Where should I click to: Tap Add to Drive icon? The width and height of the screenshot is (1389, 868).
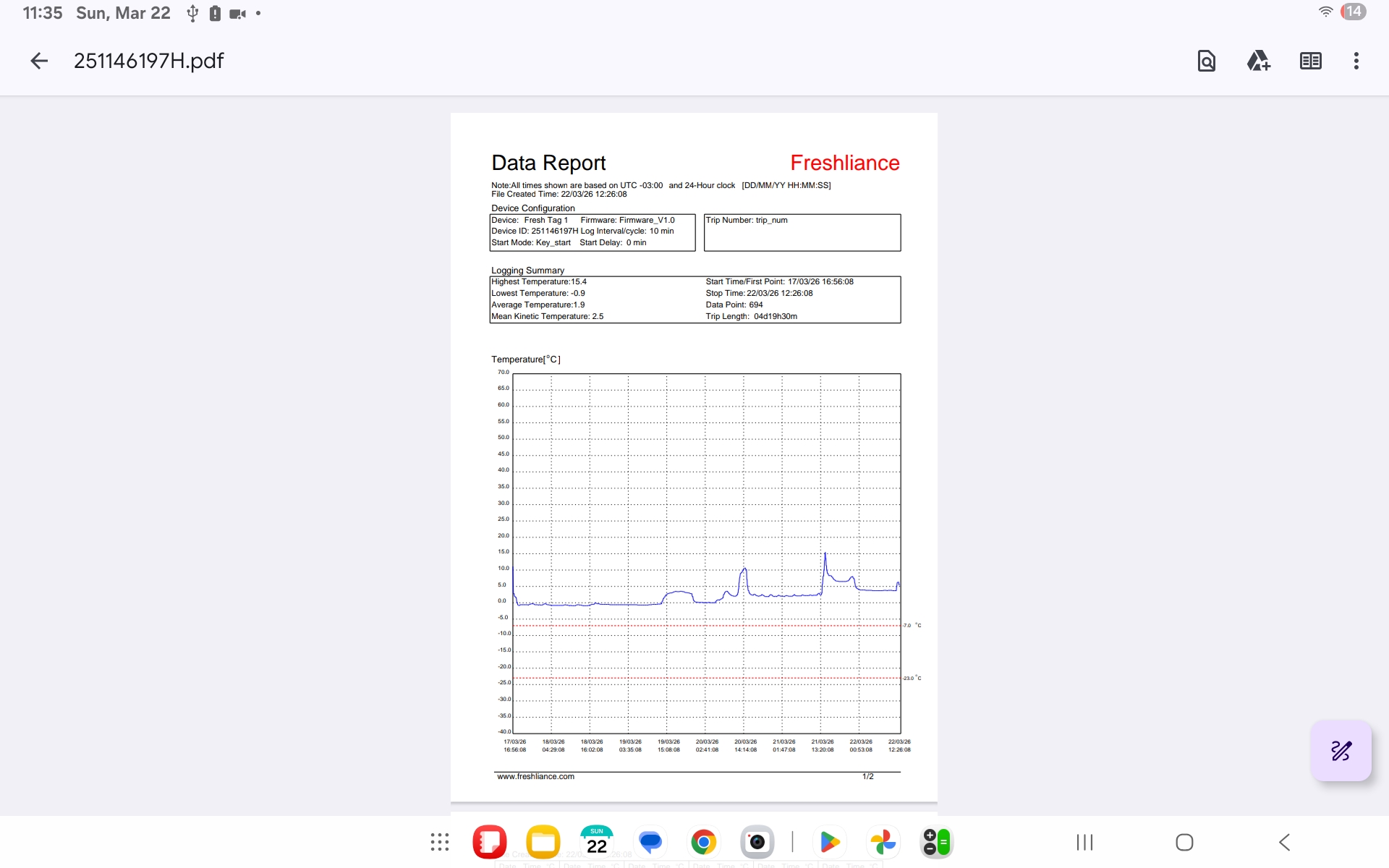point(1258,61)
